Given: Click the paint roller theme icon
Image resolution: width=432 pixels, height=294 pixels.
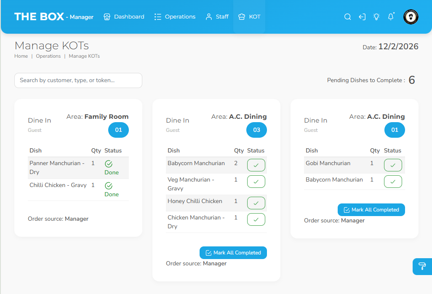Looking at the screenshot, I should pyautogui.click(x=422, y=266).
